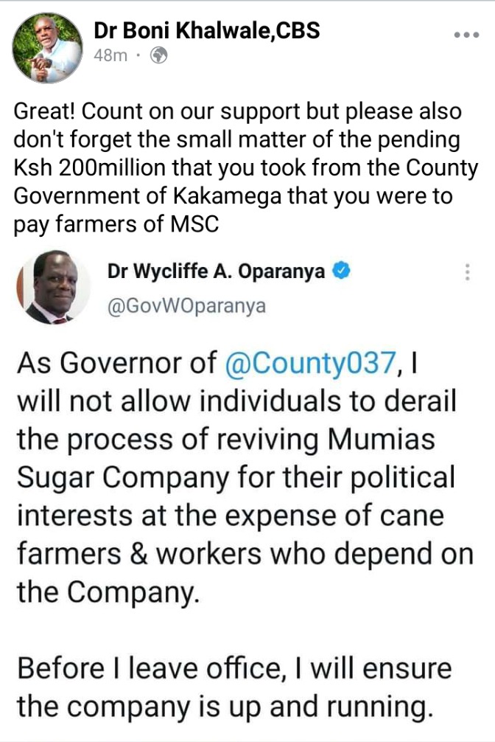Click the "Sugar Company for their political" tweet line
The height and width of the screenshot is (742, 495).
coord(236,477)
